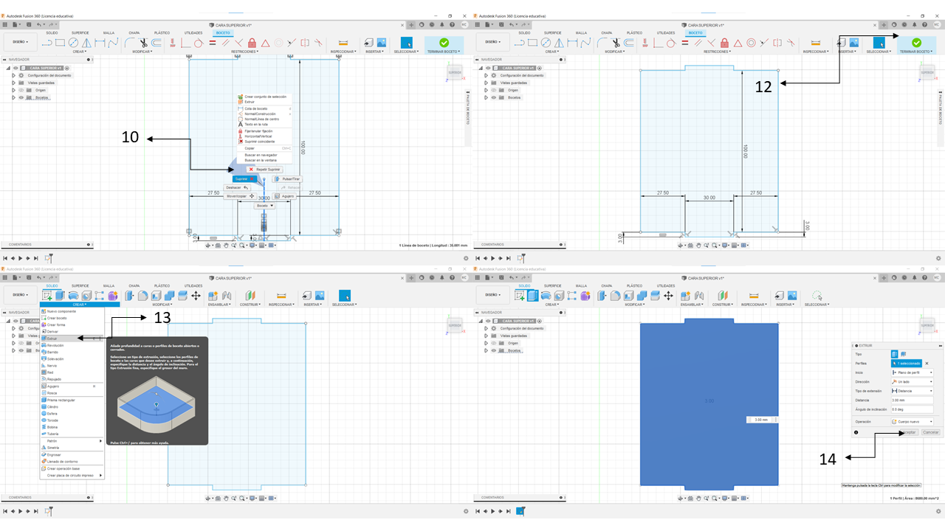Viewport: 945px width, 531px height.
Task: Toggle visibility eye of Bocetos in bottom-right window
Action: [x=493, y=350]
